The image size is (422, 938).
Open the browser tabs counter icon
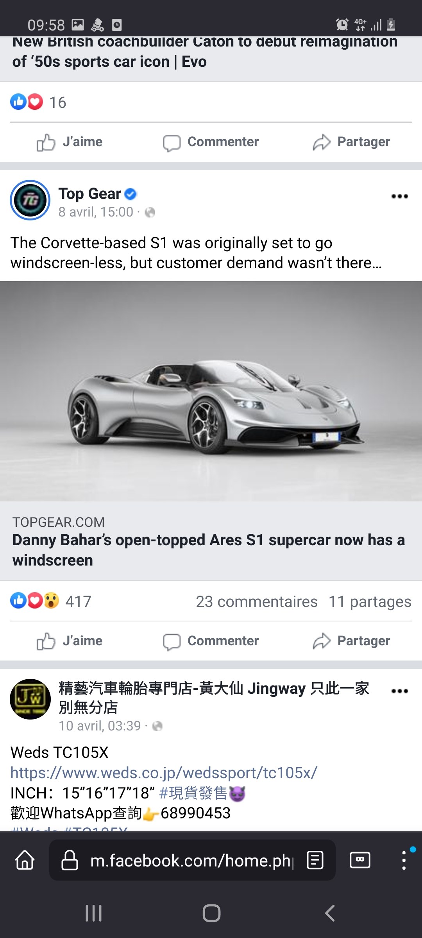[x=360, y=860]
